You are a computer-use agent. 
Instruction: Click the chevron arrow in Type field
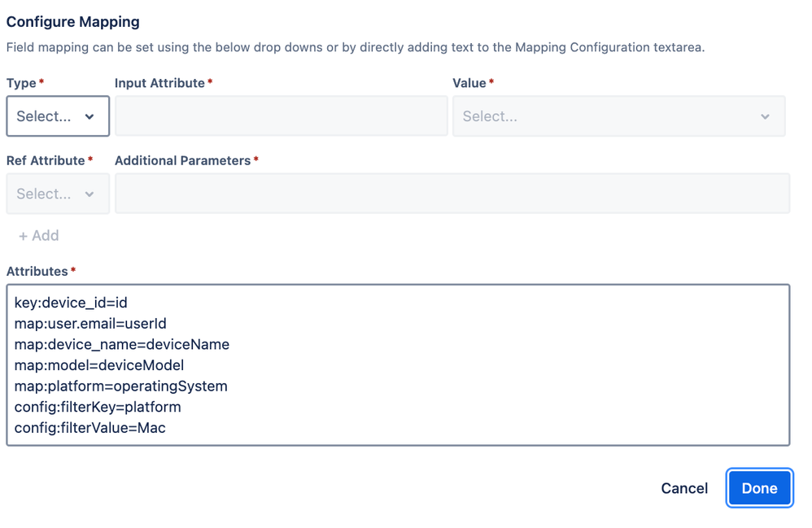[x=89, y=117]
